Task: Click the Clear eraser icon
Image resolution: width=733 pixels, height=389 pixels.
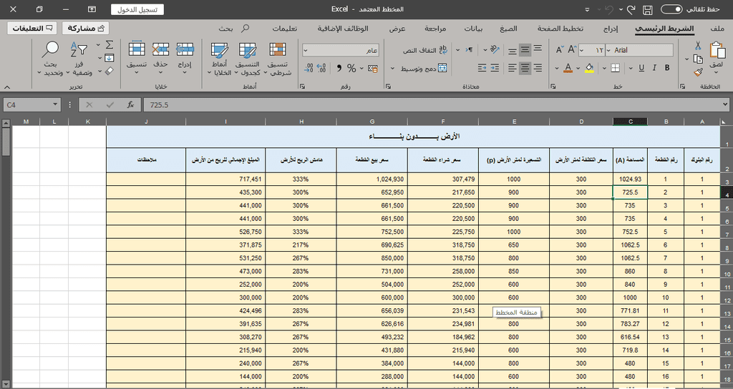Action: (109, 71)
